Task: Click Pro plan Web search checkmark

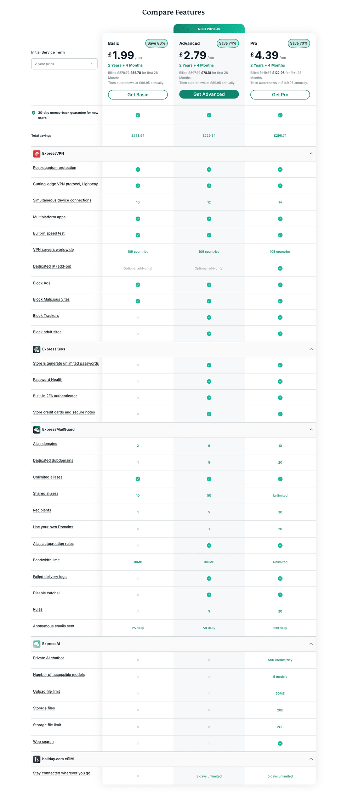Action: coord(280,743)
